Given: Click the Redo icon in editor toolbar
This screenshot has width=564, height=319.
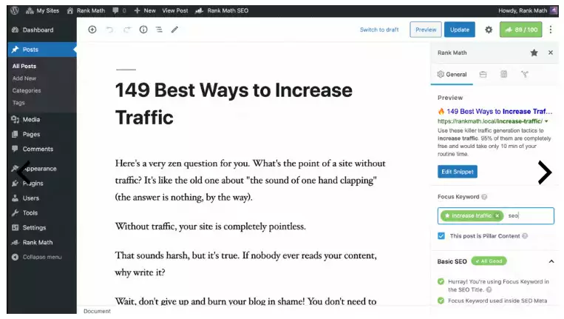Looking at the screenshot, I should pyautogui.click(x=126, y=30).
